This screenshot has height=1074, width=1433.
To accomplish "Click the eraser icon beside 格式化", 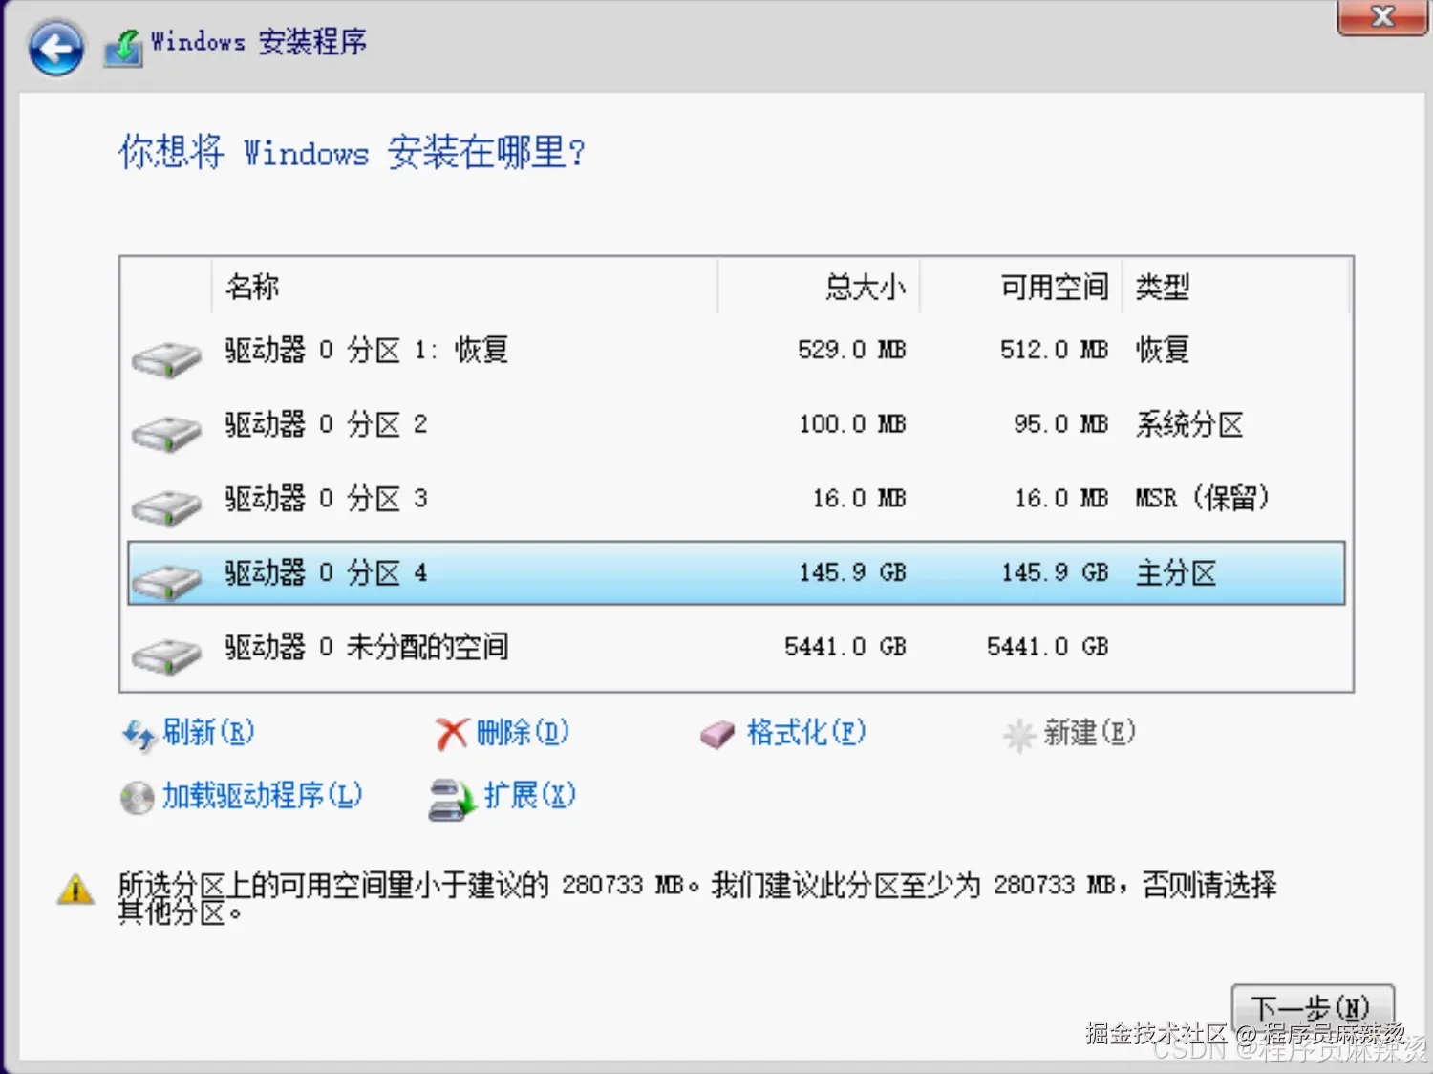I will click(x=716, y=734).
